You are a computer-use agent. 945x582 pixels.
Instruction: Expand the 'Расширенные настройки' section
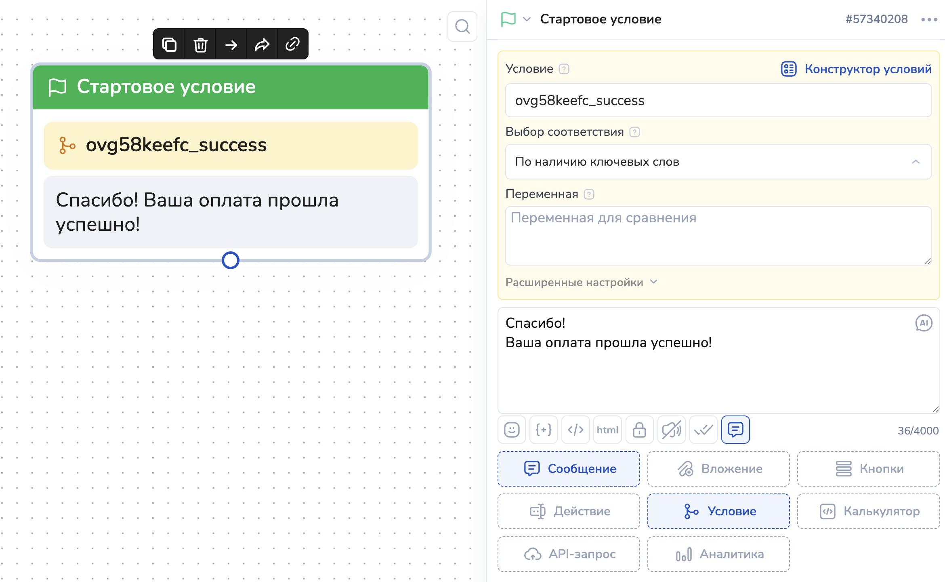(581, 282)
